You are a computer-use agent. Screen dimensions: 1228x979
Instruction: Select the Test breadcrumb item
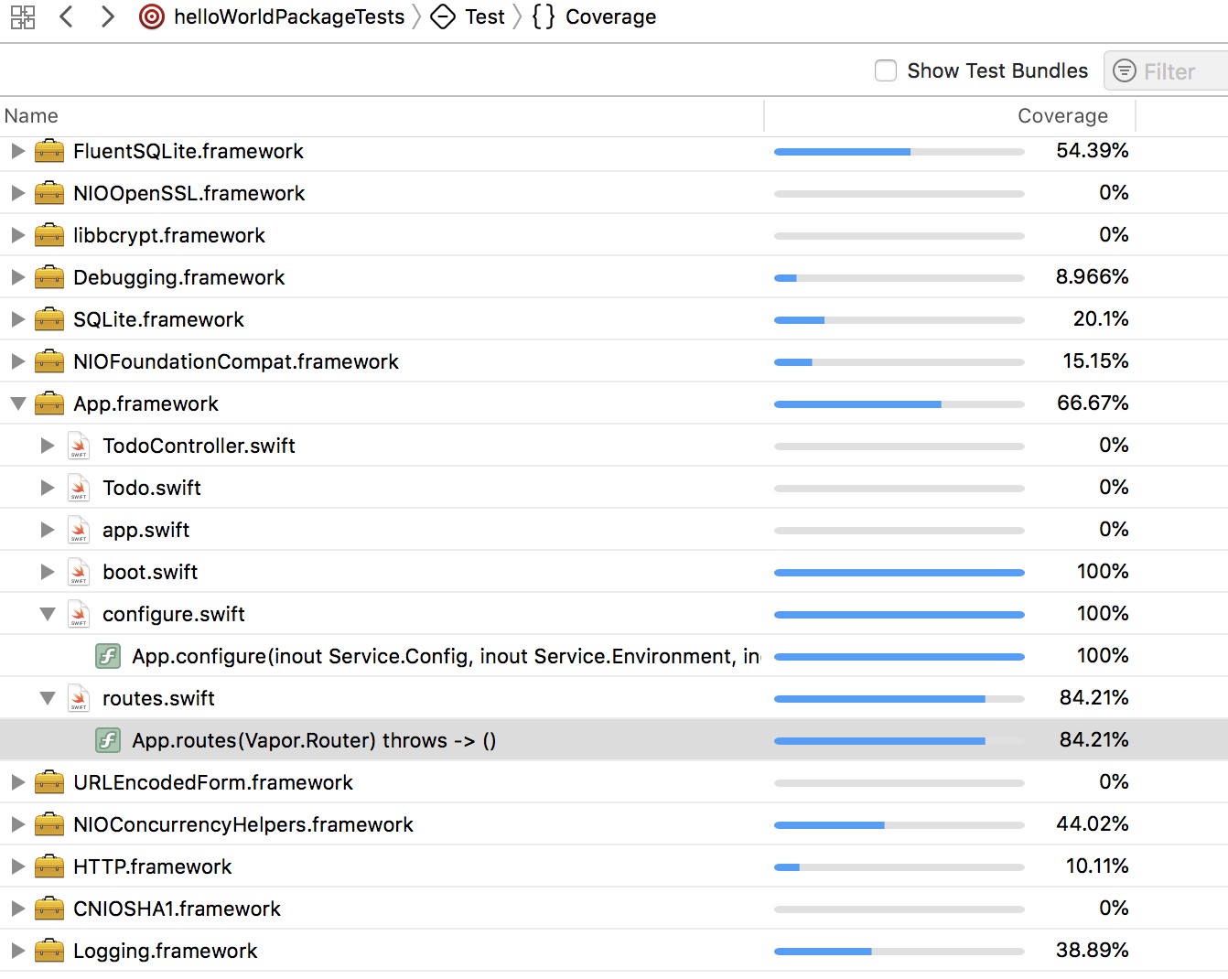tap(484, 16)
